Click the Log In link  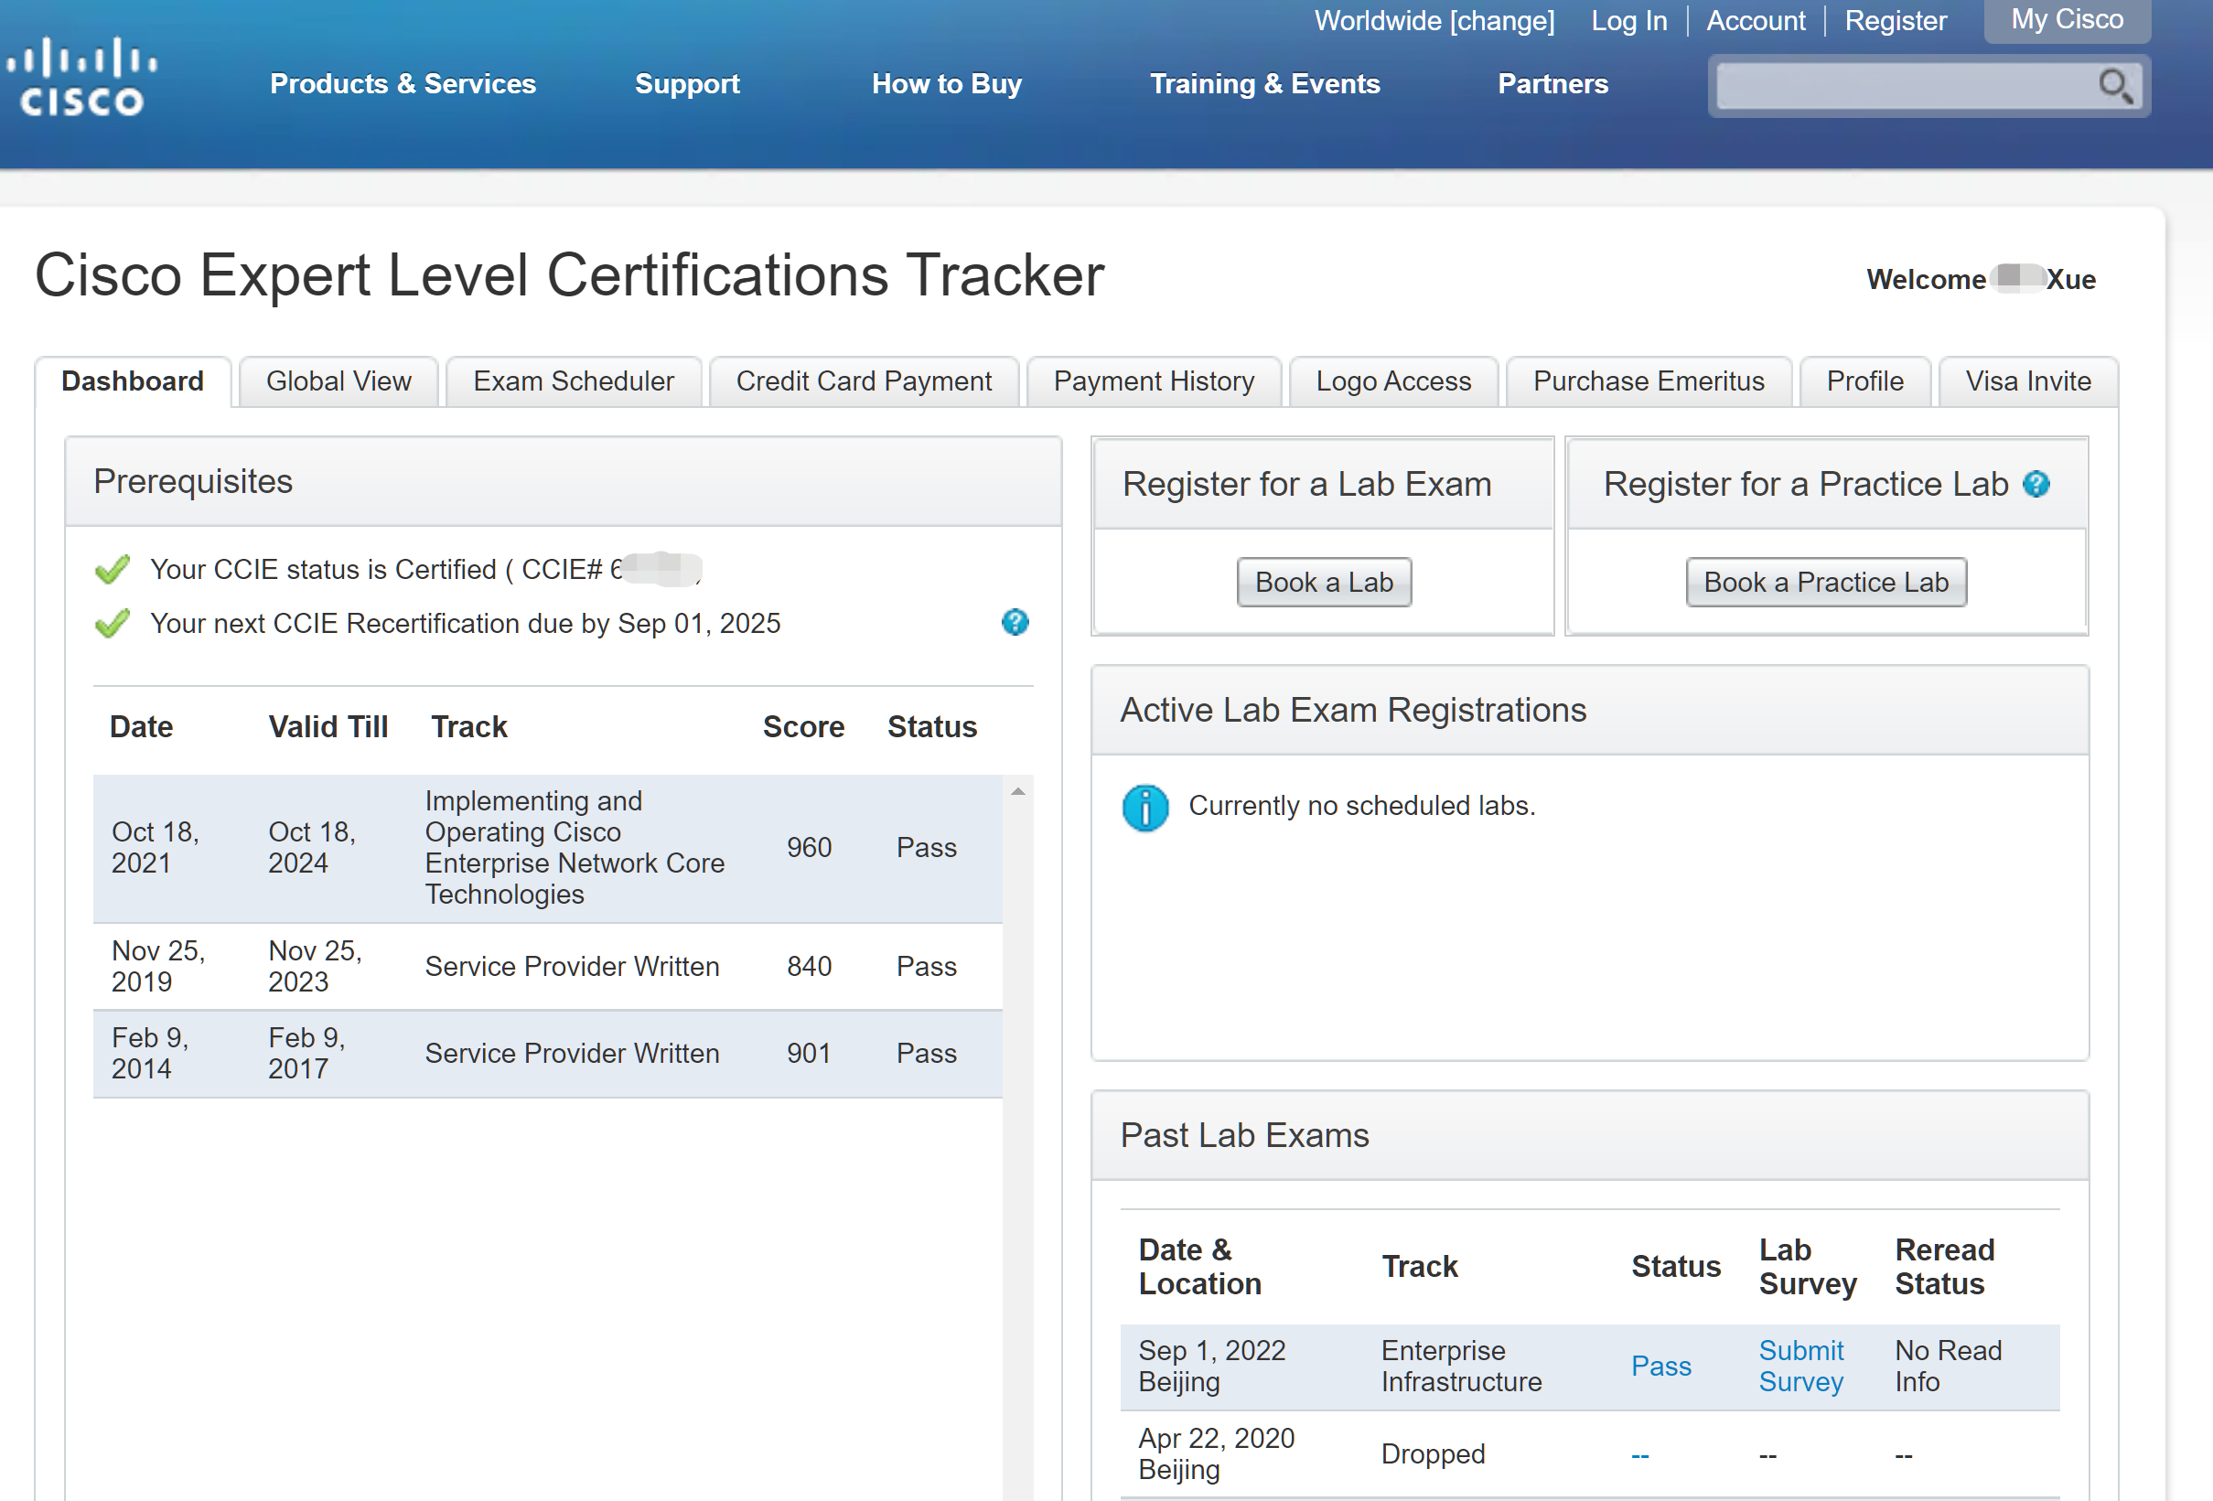coord(1629,21)
